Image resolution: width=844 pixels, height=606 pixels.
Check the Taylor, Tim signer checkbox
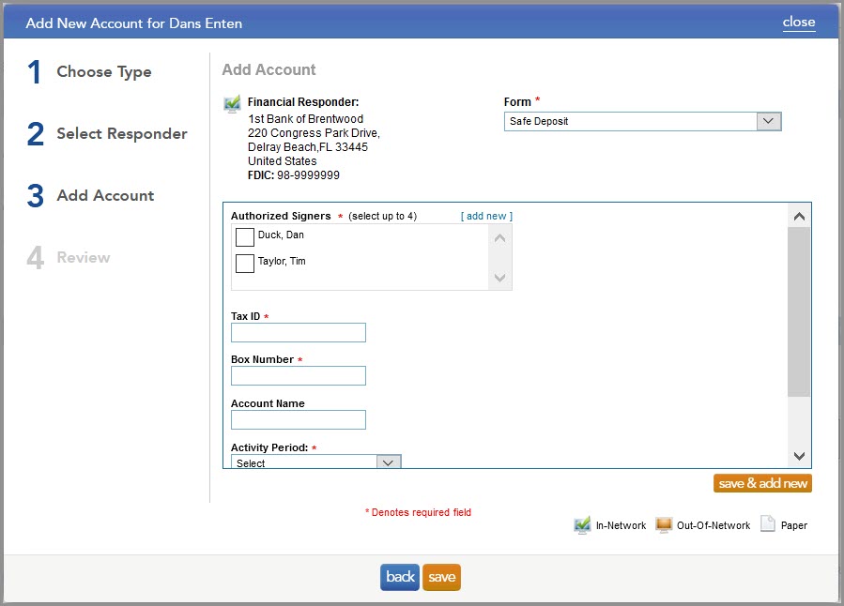click(244, 264)
